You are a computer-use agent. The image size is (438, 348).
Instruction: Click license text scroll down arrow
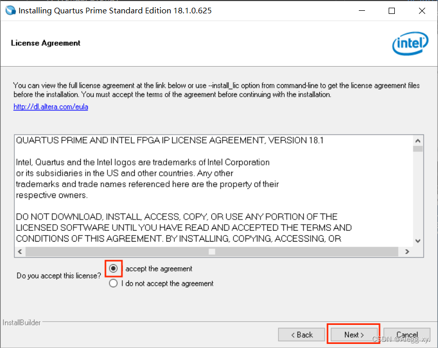(418, 241)
